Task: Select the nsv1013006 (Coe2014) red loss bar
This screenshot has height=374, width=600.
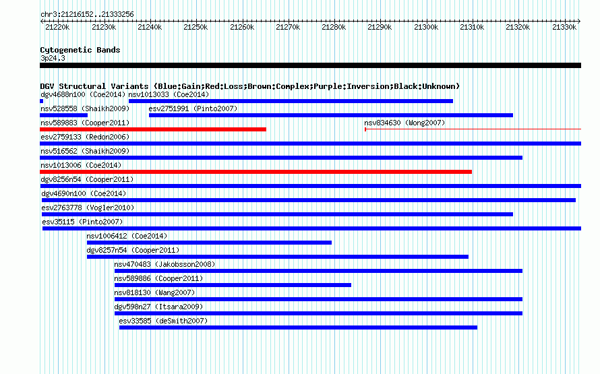Action: pos(256,172)
